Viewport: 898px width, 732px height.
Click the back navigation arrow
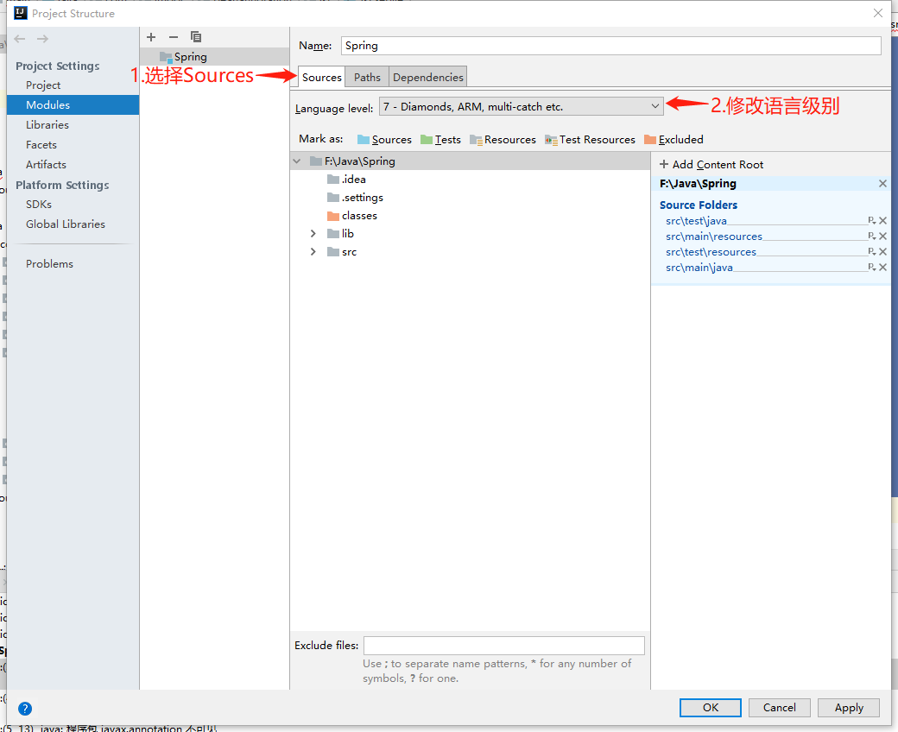point(20,39)
